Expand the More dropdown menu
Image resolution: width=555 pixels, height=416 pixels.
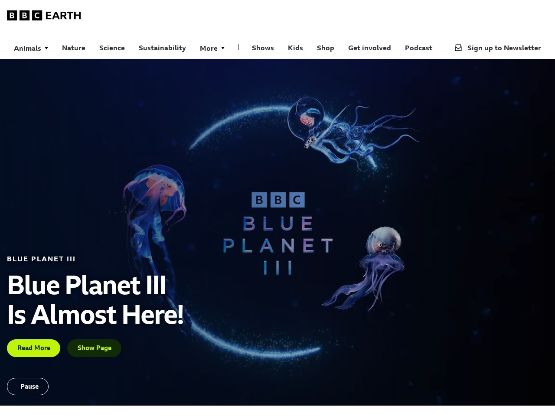point(212,48)
